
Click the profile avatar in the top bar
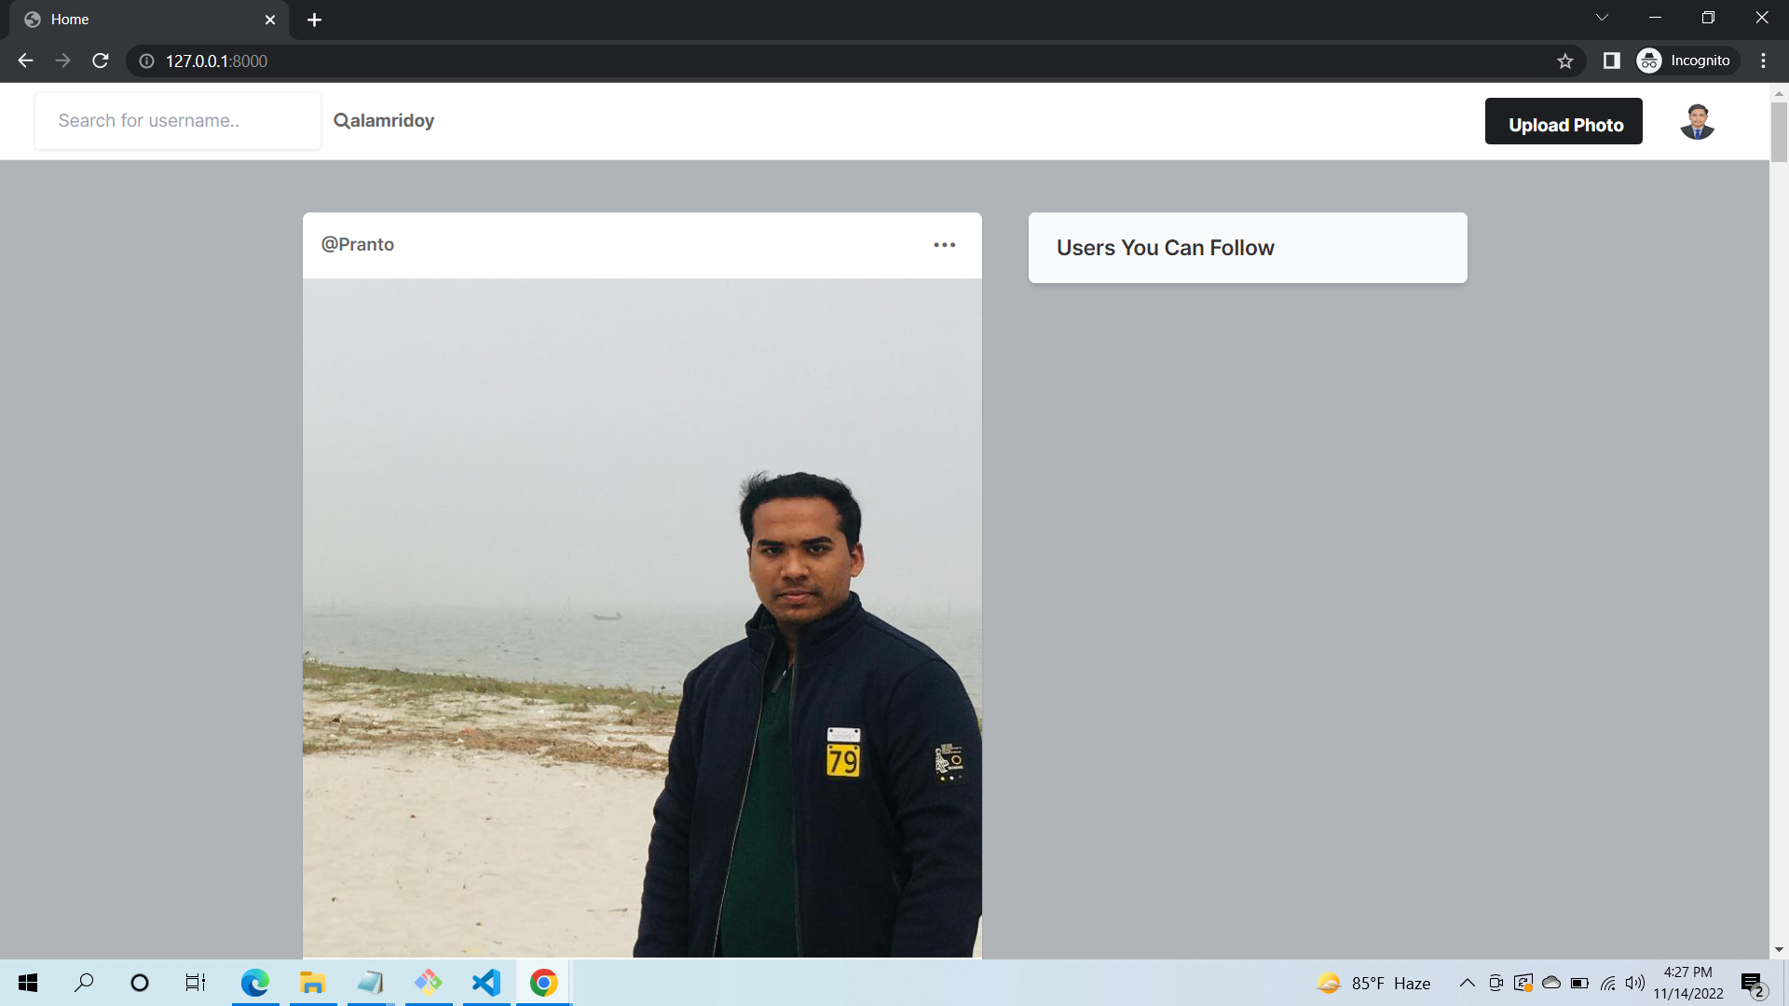(1698, 121)
